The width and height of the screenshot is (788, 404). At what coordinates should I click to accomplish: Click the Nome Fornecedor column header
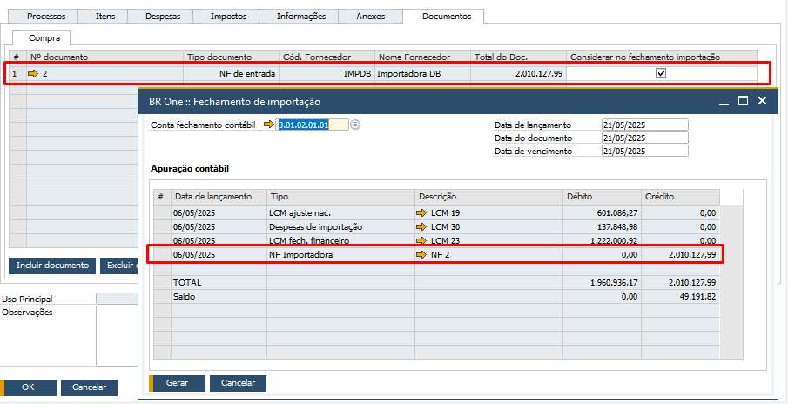point(422,57)
